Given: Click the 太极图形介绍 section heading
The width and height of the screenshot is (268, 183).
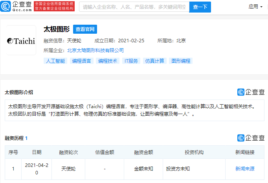Looking at the screenshot, I should click(19, 92).
